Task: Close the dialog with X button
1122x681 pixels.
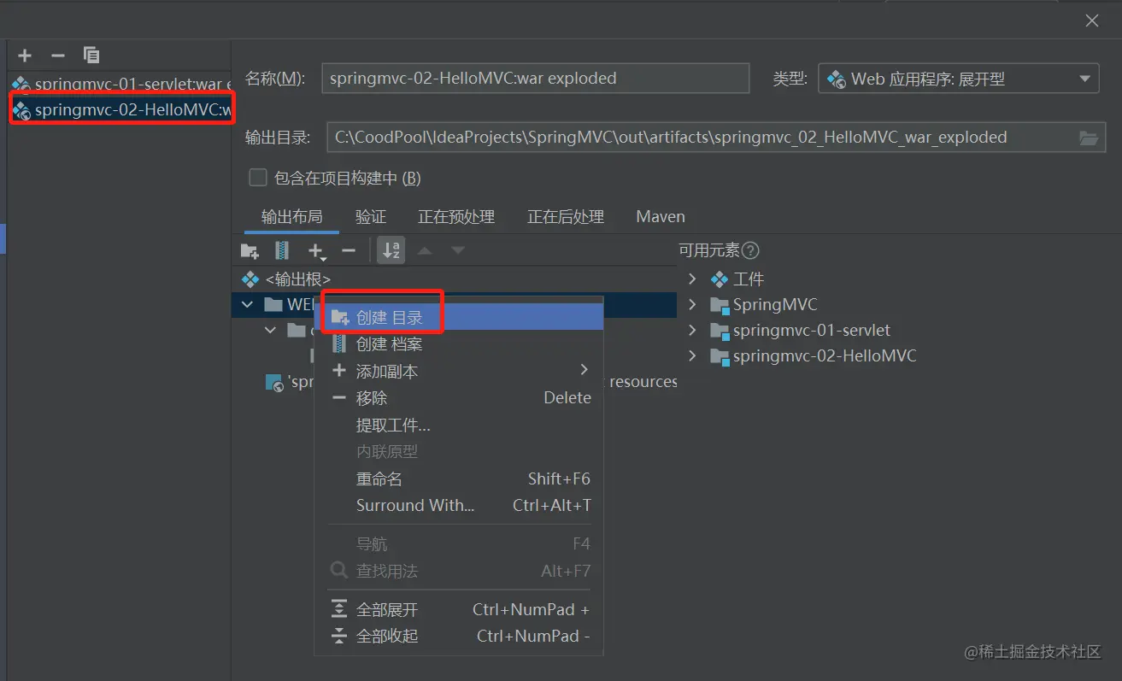Action: point(1092,21)
